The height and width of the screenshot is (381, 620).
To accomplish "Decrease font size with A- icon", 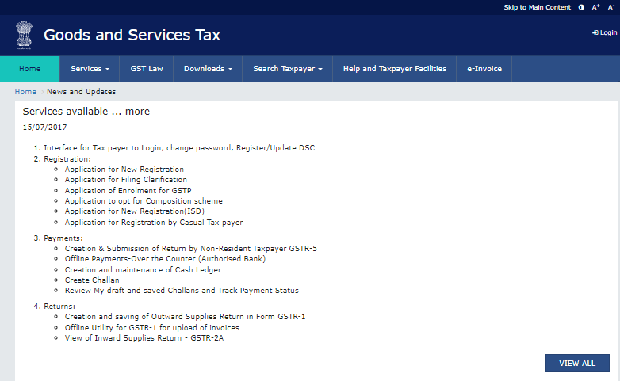I will point(611,7).
